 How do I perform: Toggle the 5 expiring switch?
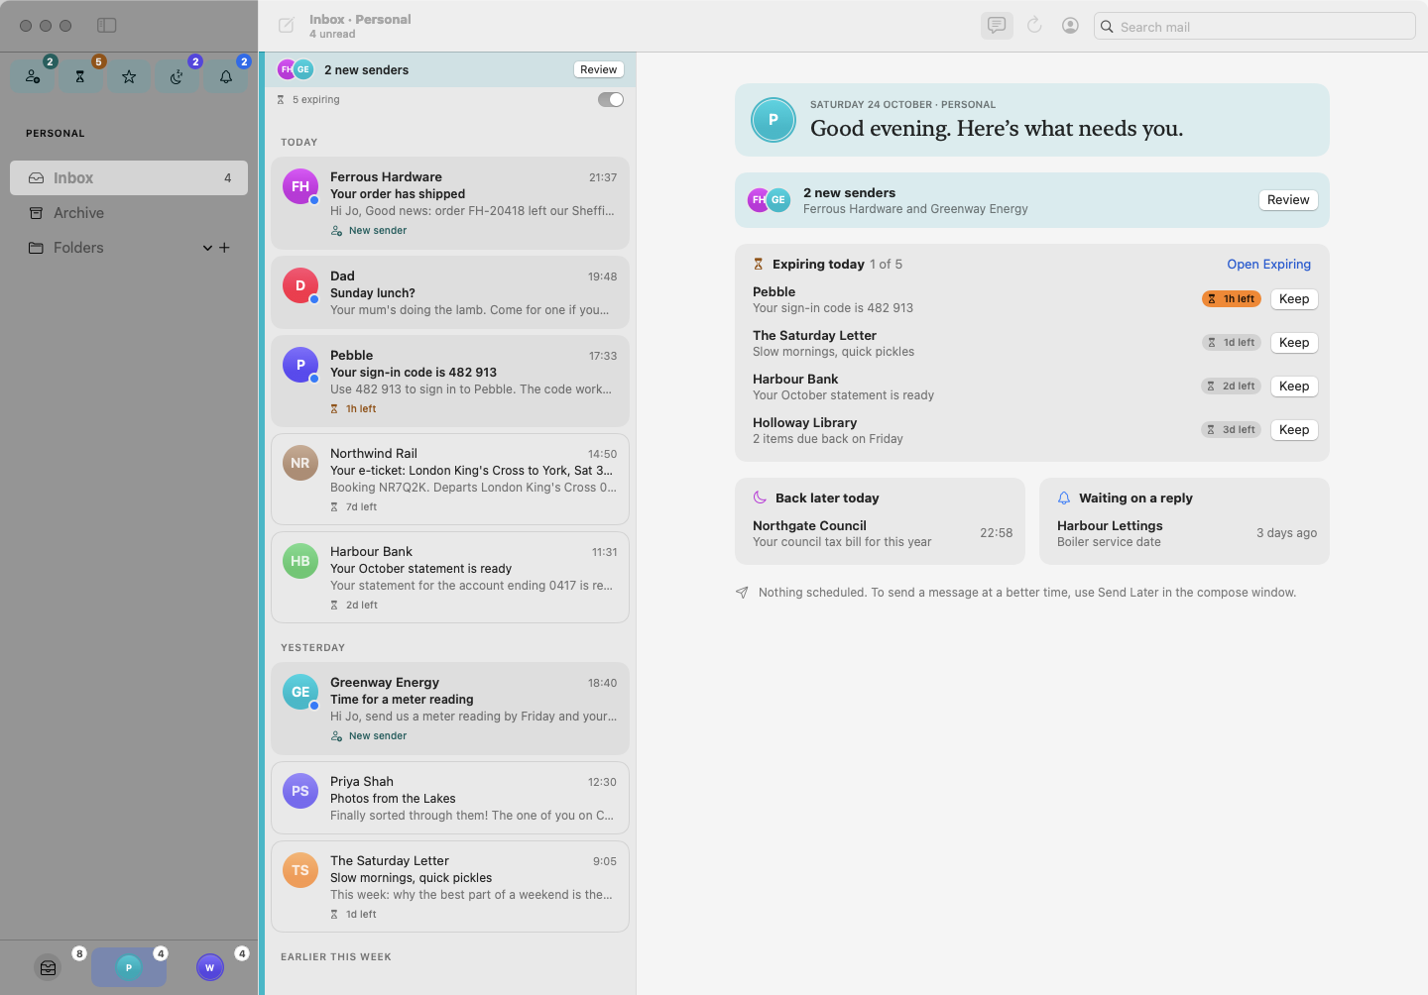tap(611, 99)
